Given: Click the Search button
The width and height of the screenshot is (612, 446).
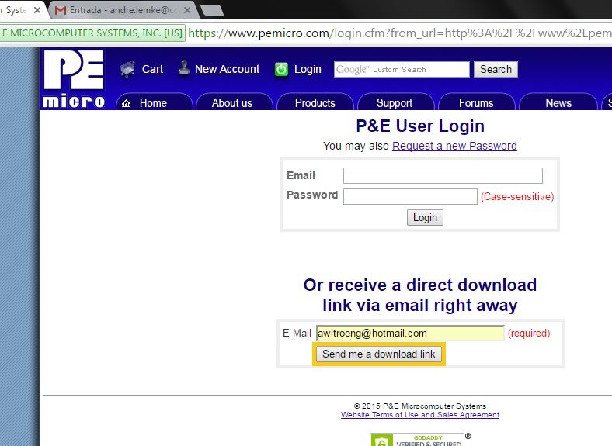Looking at the screenshot, I should tap(496, 69).
